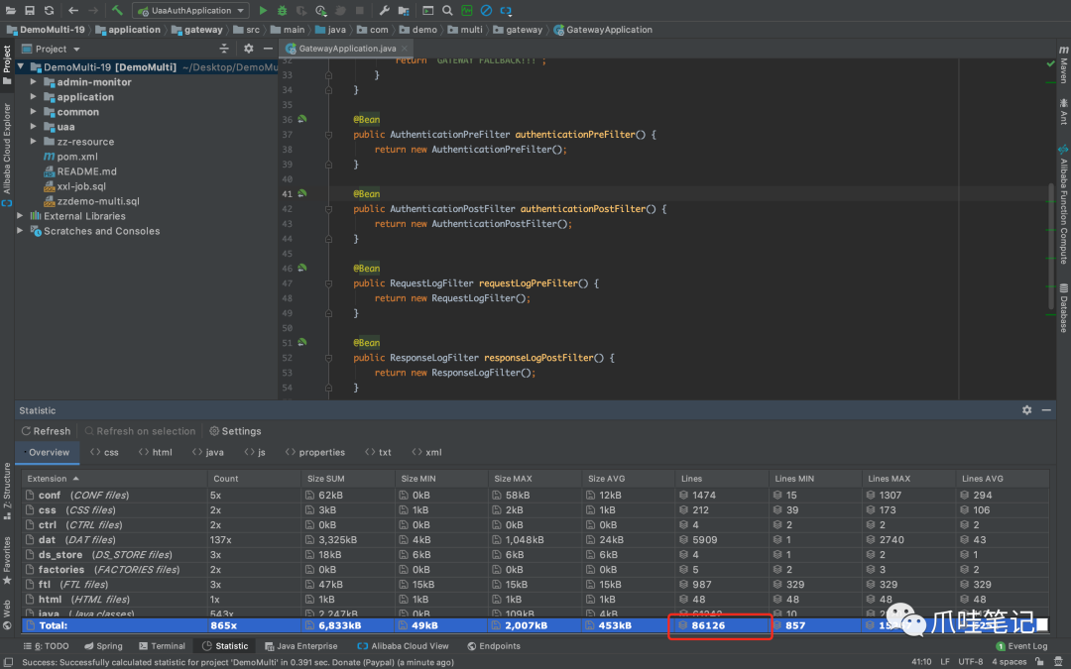Screen dimensions: 1071x669
Task: Open Statistic panel gear options
Action: 1026,410
